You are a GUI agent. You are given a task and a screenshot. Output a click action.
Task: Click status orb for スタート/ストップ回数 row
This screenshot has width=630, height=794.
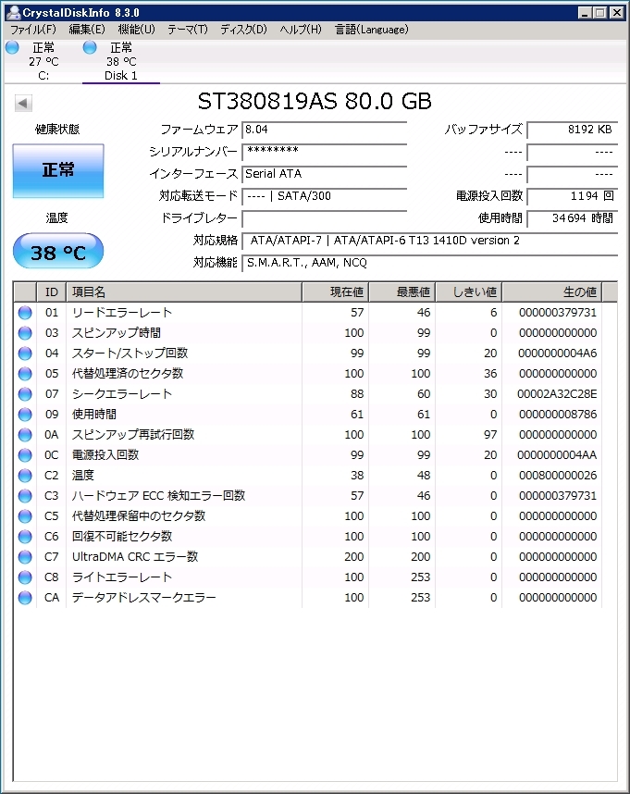(x=25, y=354)
